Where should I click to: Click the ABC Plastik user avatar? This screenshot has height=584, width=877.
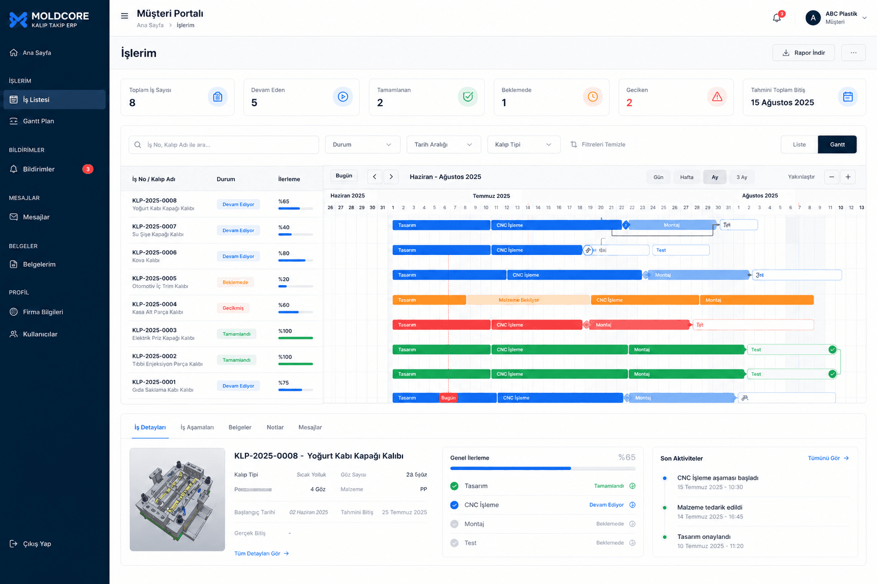[813, 18]
